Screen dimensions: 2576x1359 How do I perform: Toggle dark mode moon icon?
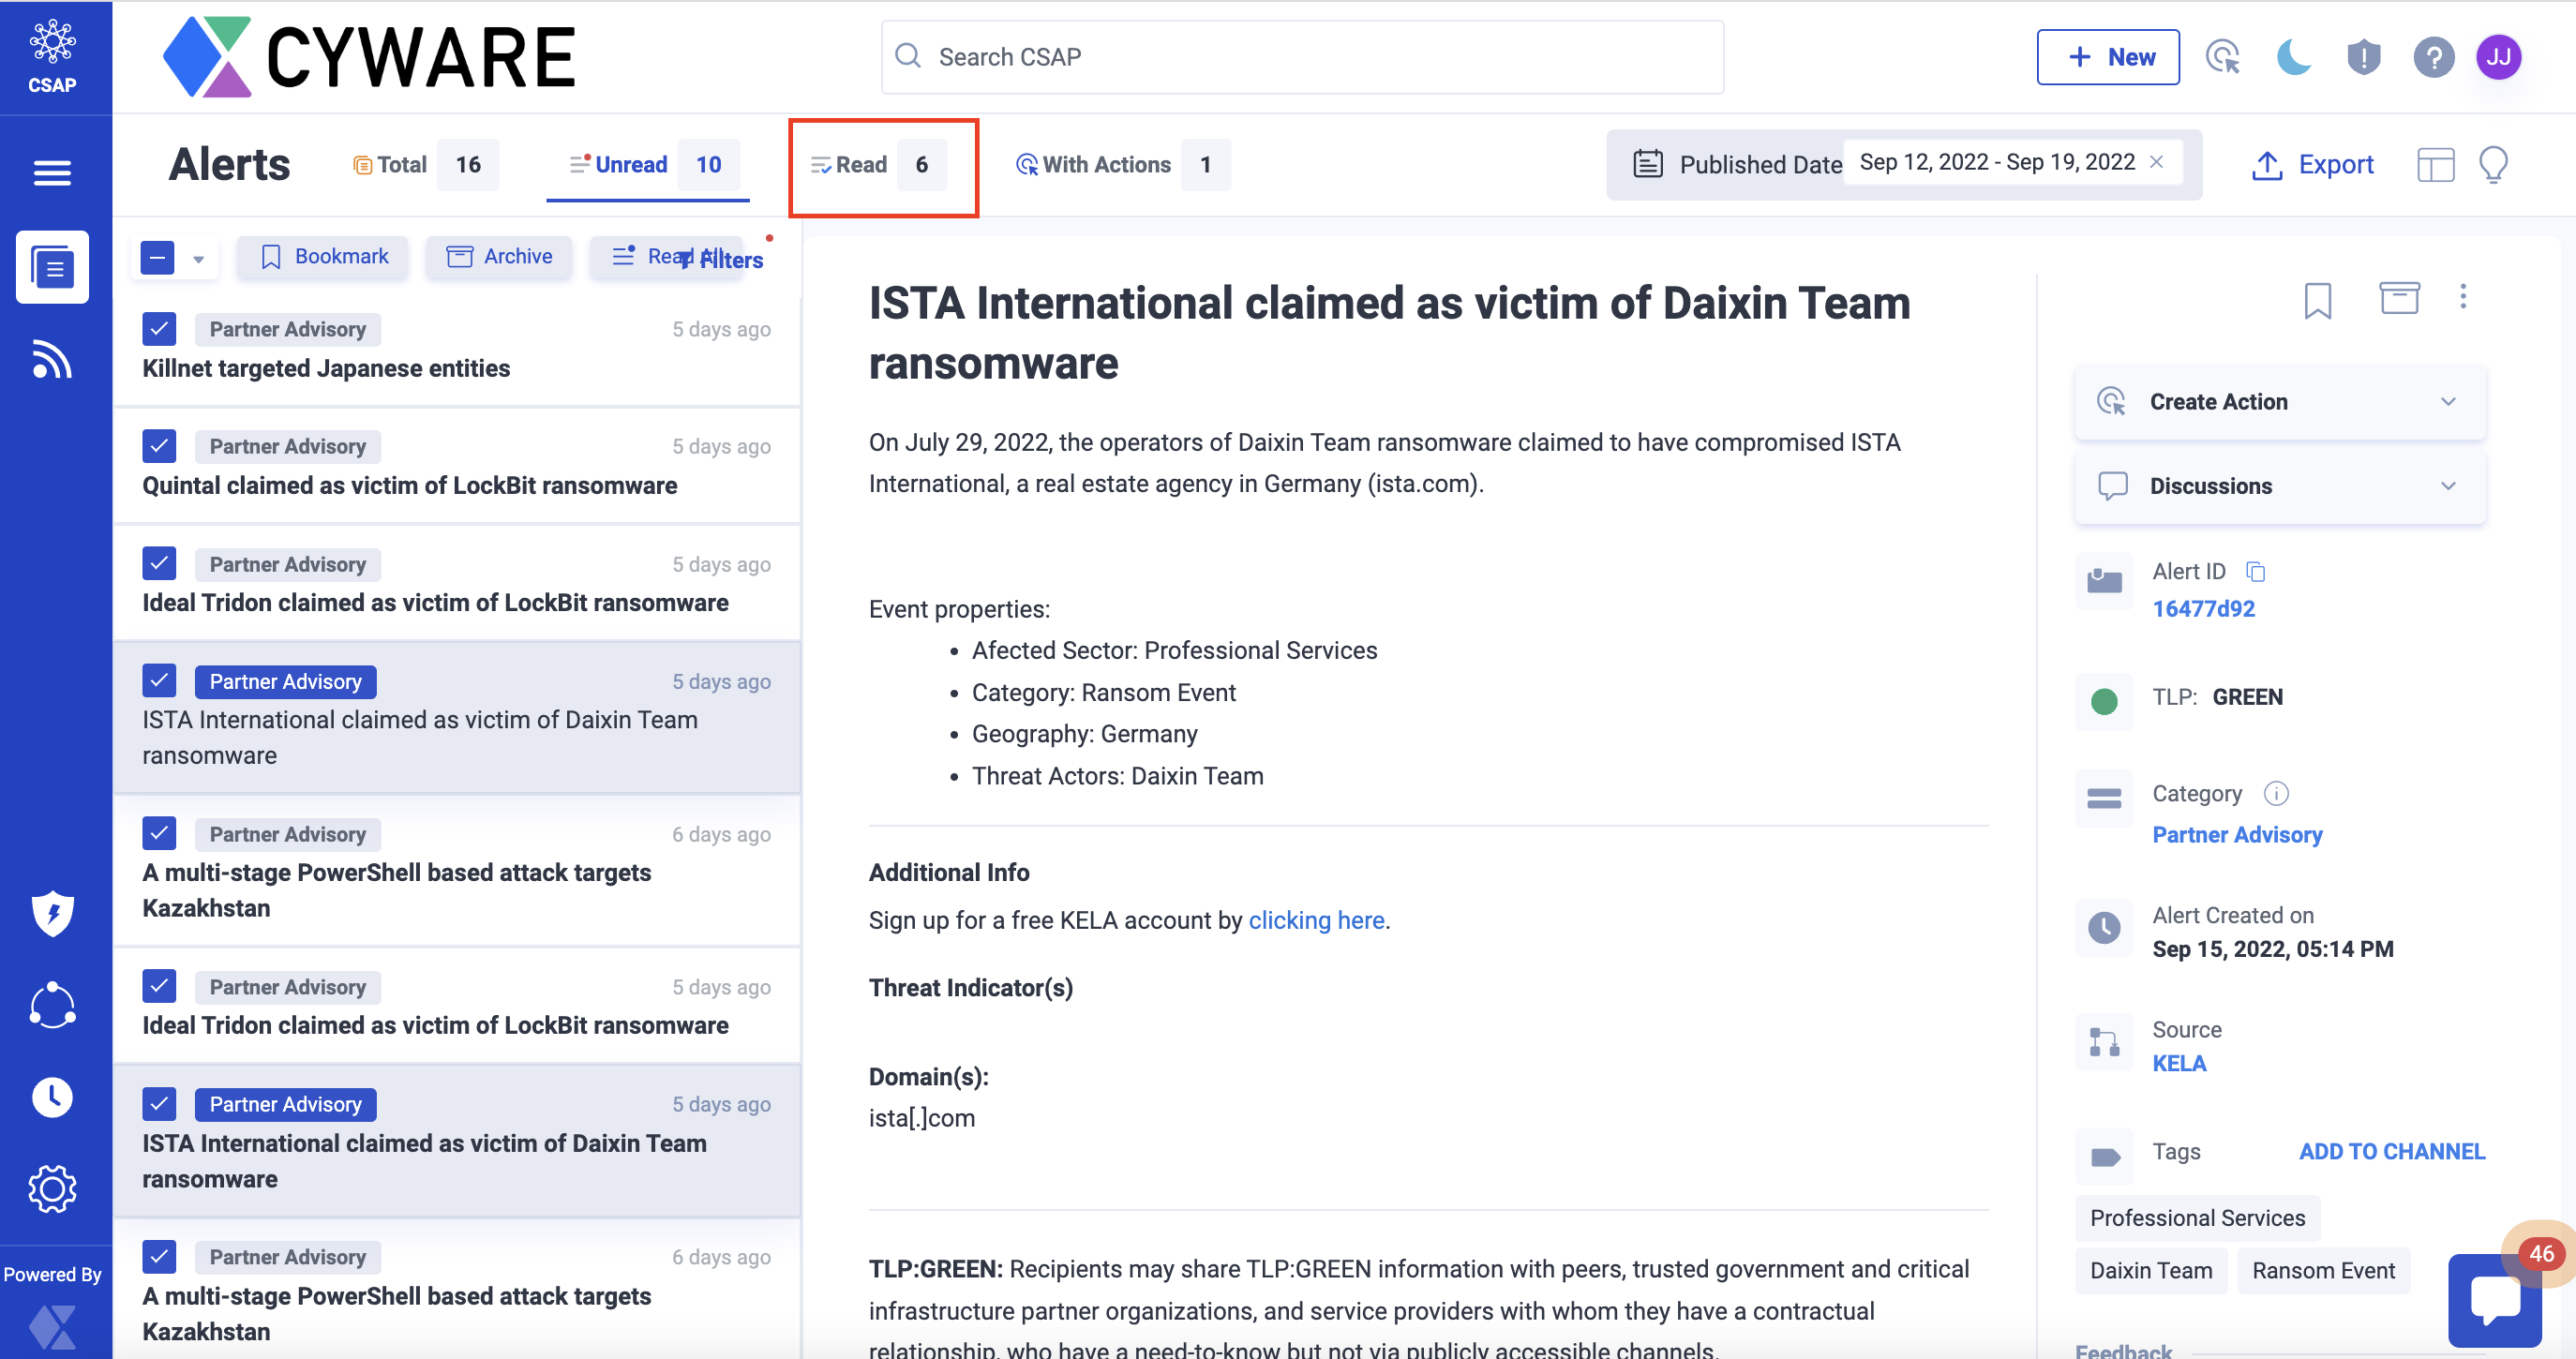(2293, 57)
